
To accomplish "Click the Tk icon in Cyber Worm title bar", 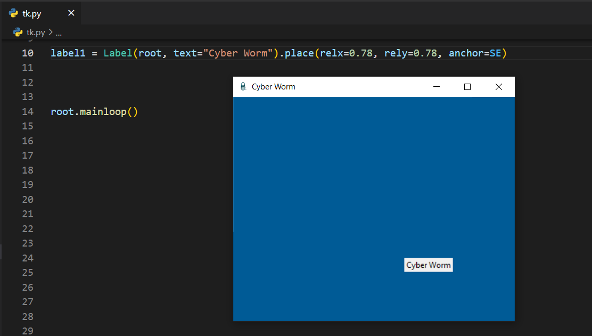I will coord(243,87).
